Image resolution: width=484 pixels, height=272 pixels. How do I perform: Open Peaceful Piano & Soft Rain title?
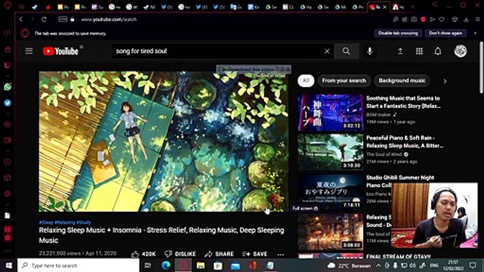tap(405, 142)
